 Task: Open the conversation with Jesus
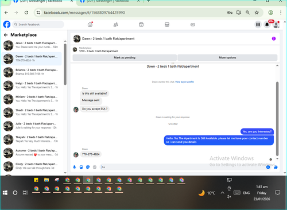tap(32, 45)
